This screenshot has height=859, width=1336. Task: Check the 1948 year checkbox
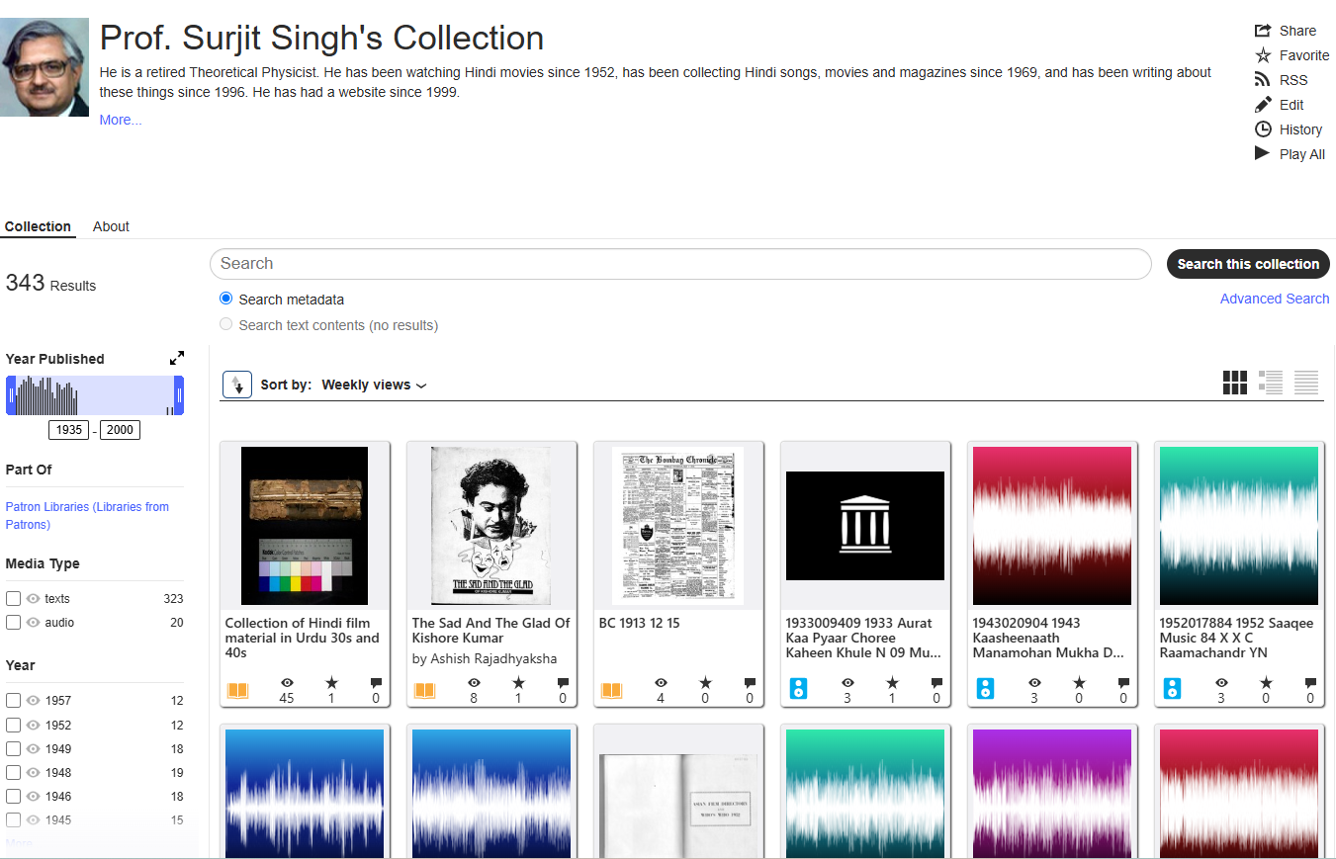pos(14,772)
